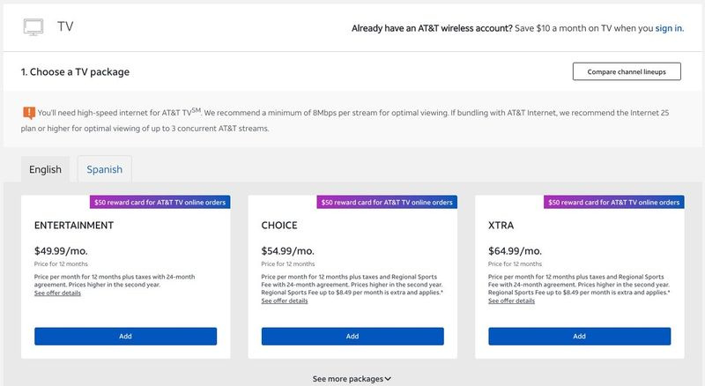Click the XTRA $50 reward card badge

point(614,202)
